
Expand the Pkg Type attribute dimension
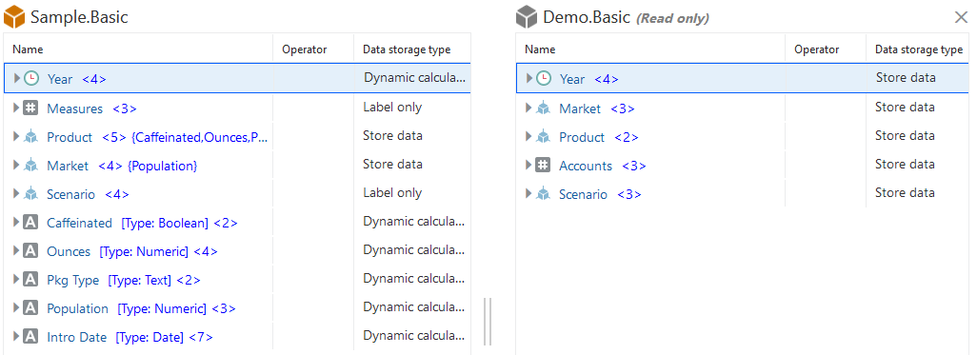pos(16,280)
